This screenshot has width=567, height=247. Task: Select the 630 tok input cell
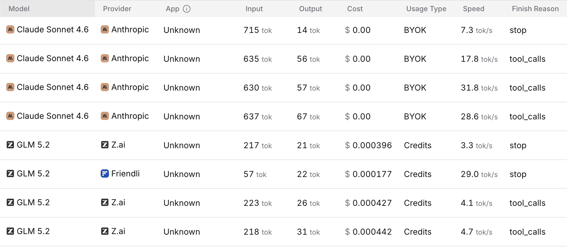[258, 88]
